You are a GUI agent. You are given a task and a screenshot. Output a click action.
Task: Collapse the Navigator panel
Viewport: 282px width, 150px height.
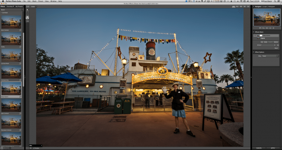253,6
